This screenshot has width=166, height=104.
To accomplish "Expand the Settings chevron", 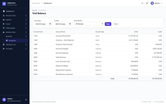I will pyautogui.click(x=26, y=49).
